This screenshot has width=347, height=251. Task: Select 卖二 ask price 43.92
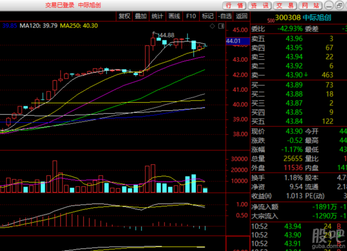click(294, 66)
